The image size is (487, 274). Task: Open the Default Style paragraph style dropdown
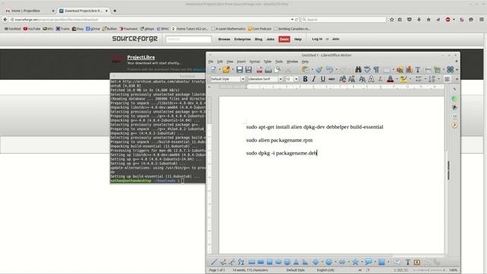tap(243, 79)
